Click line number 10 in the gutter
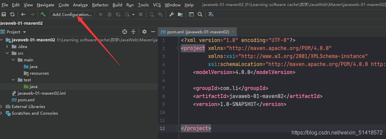The width and height of the screenshot is (386, 139). 162,112
